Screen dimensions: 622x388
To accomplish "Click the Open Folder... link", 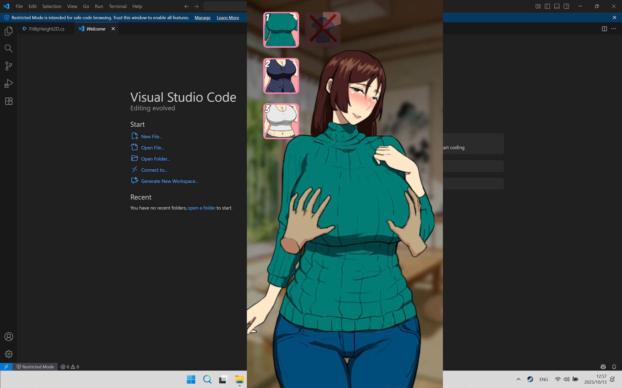I will (155, 159).
